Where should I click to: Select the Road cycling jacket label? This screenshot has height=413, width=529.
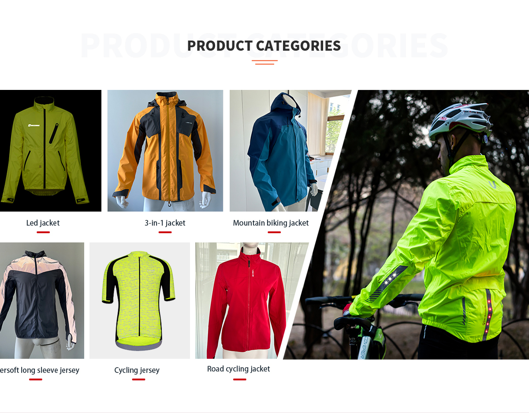click(x=238, y=369)
